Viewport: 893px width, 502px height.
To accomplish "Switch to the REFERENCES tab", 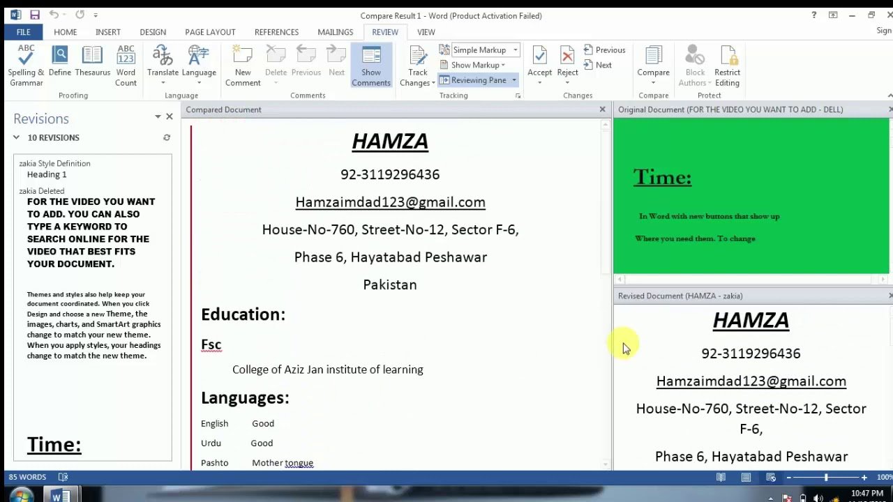I will 276,32.
